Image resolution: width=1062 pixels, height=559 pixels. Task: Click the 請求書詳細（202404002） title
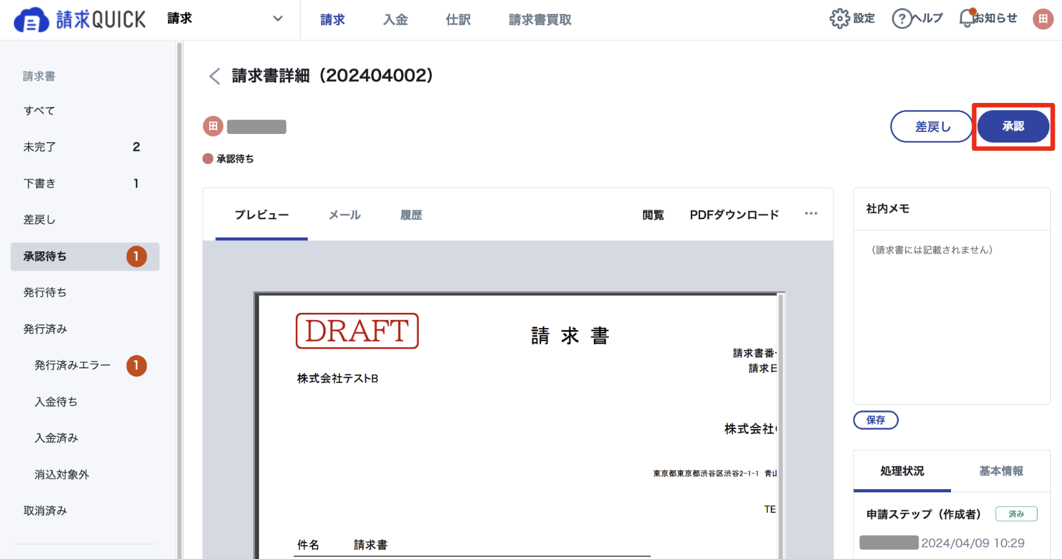[332, 76]
